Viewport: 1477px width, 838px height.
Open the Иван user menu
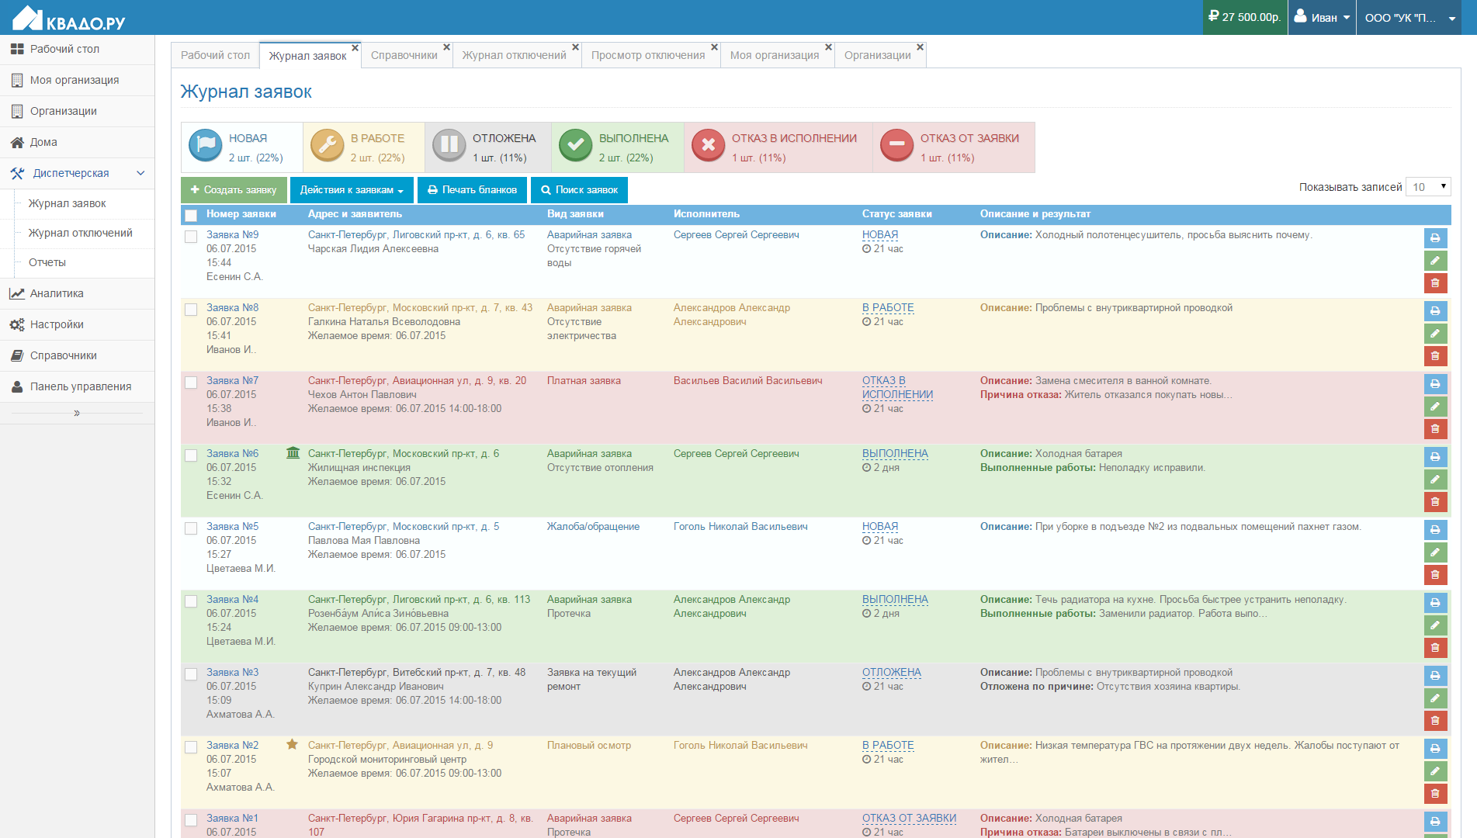(1323, 17)
